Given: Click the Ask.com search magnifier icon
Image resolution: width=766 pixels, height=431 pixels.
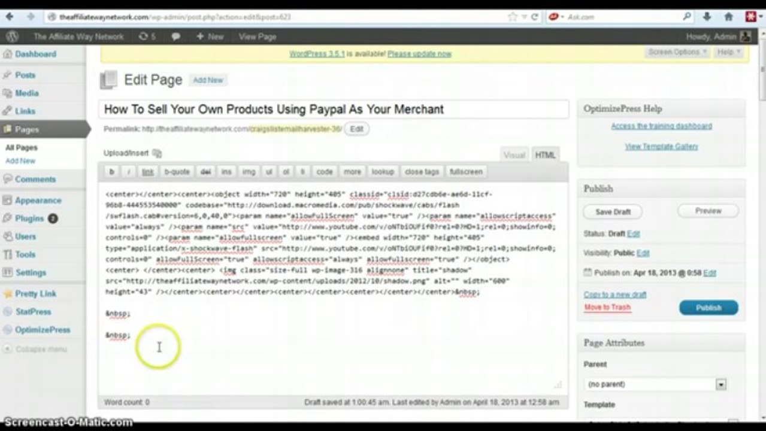Looking at the screenshot, I should pos(688,17).
